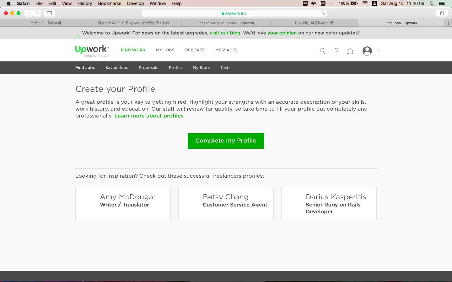Click the back navigation arrow

coord(28,13)
